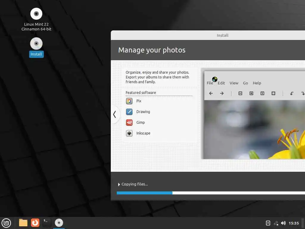Click the 15:35 clock in the panel
The width and height of the screenshot is (305, 229).
tap(294, 223)
